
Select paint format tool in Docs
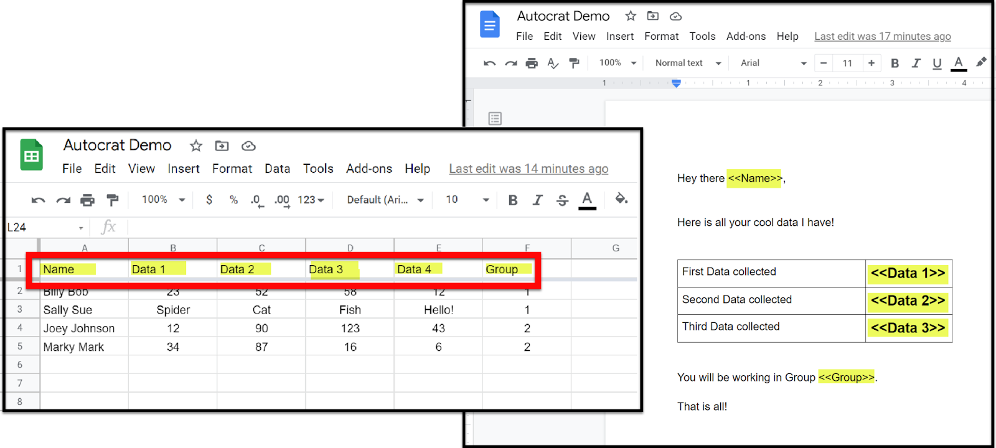[574, 63]
